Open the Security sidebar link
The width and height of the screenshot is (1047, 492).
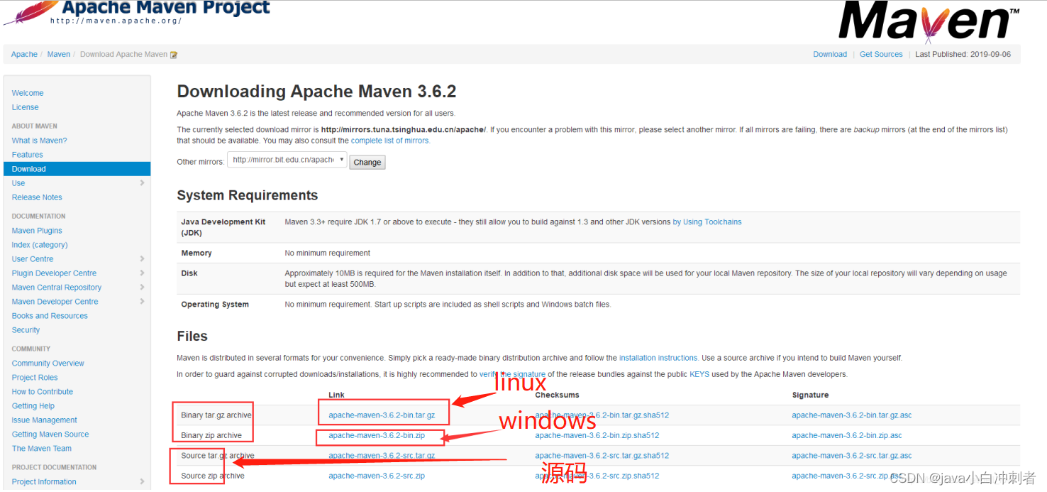(26, 330)
